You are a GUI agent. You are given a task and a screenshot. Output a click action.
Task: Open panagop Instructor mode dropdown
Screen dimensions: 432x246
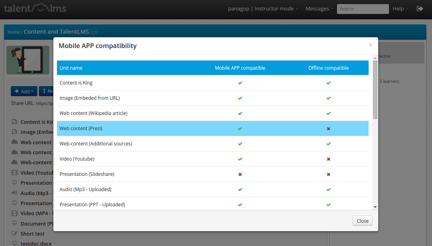tap(263, 9)
